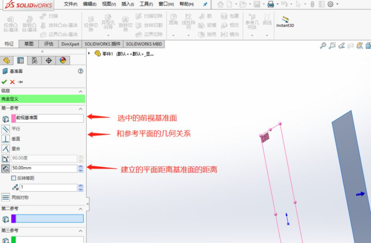The height and width of the screenshot is (243, 371).
Task: Switch to the PropertyManager tab icon
Action: 20,60
